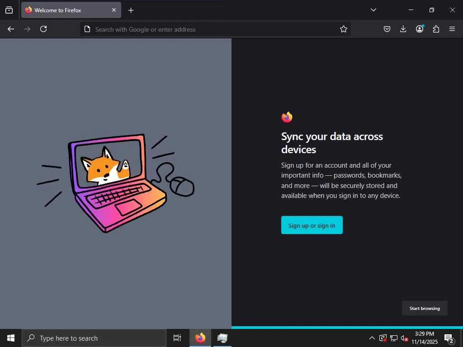
Task: Click the page identity icon in address bar
Action: click(x=87, y=29)
